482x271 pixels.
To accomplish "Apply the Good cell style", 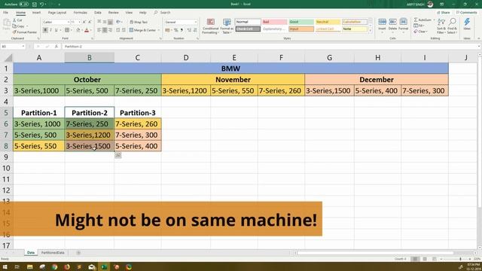I will click(x=301, y=22).
